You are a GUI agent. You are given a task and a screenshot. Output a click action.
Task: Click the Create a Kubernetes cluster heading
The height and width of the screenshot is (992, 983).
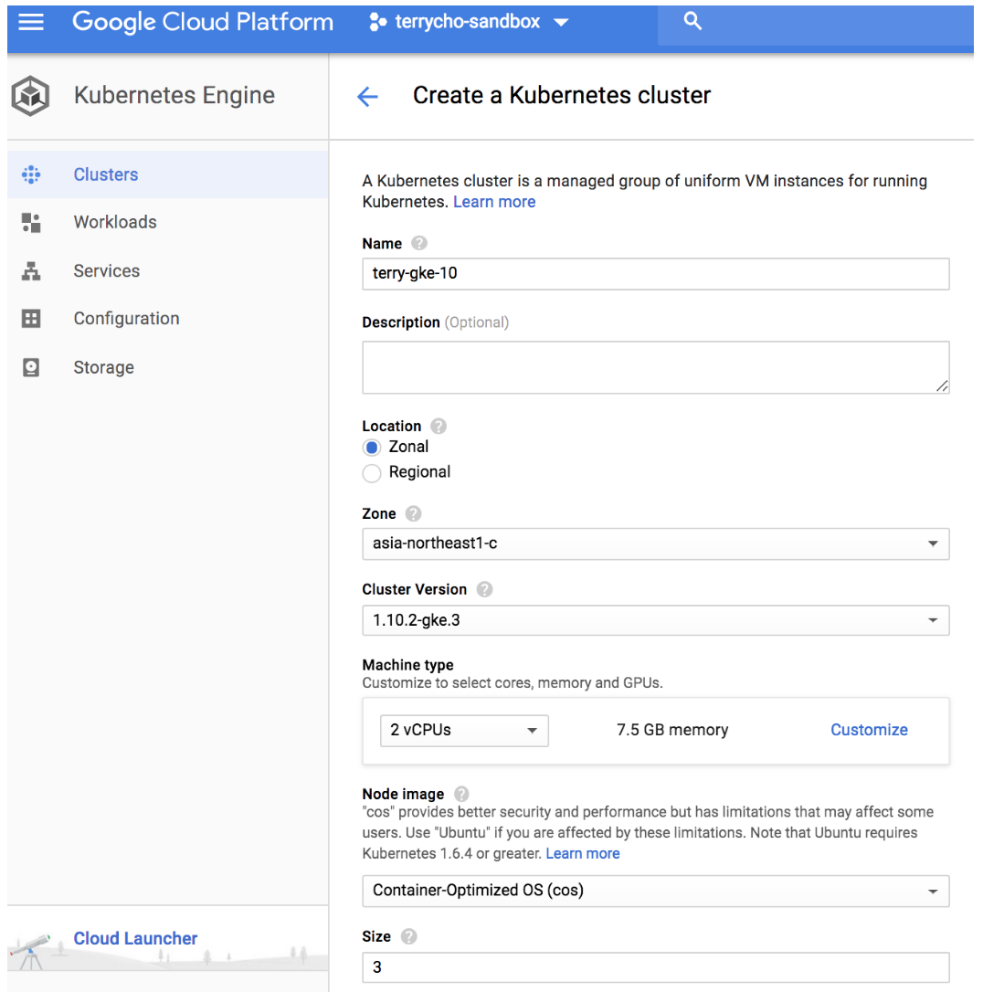point(562,96)
